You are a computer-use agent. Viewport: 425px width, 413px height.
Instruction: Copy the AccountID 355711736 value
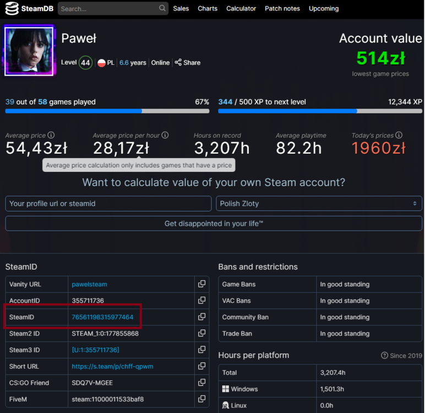201,300
